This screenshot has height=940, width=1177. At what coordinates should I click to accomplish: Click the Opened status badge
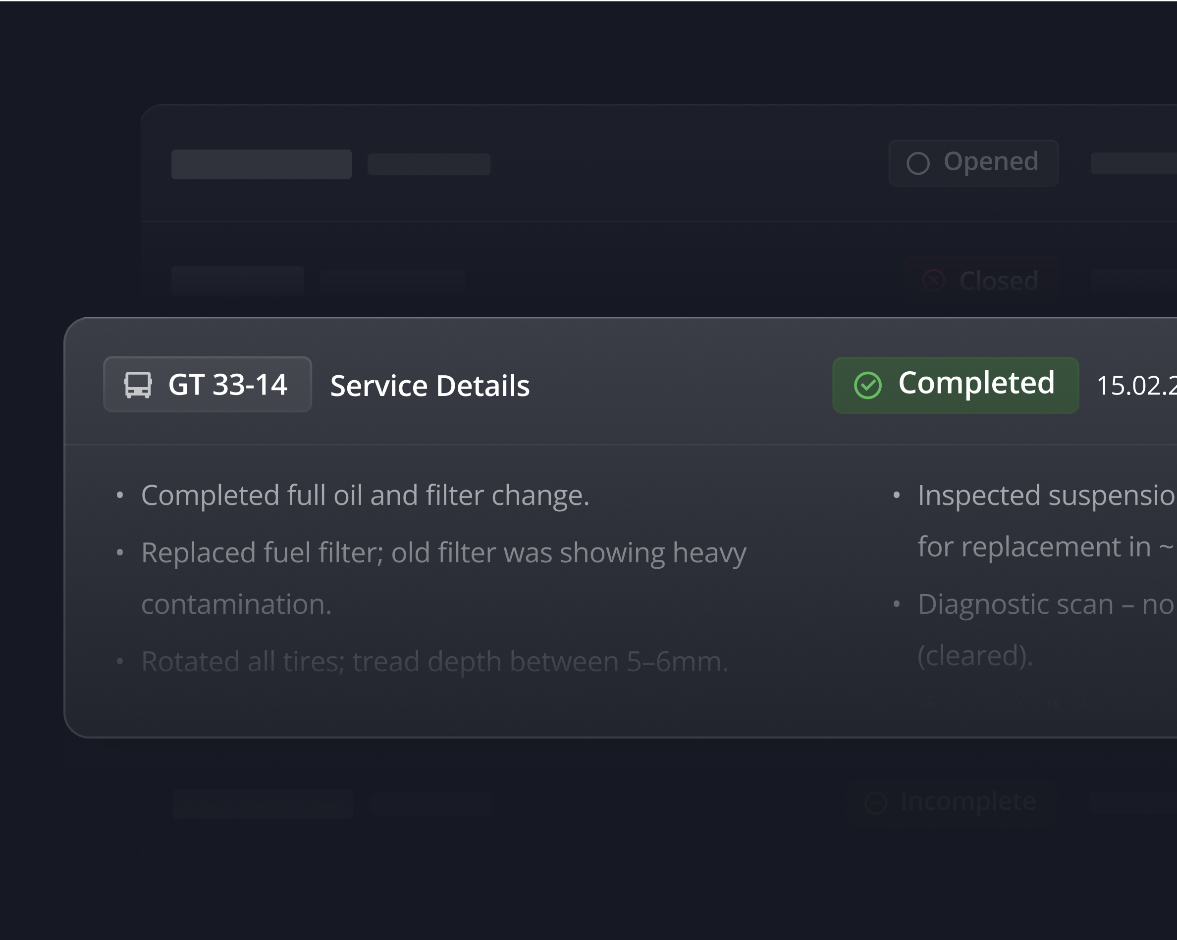(973, 163)
